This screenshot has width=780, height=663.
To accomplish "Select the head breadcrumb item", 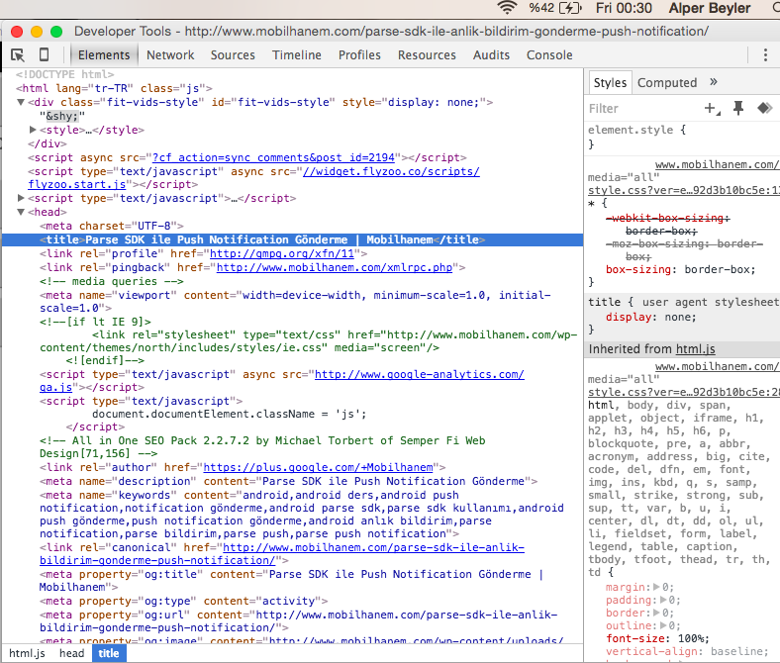I will (x=71, y=653).
